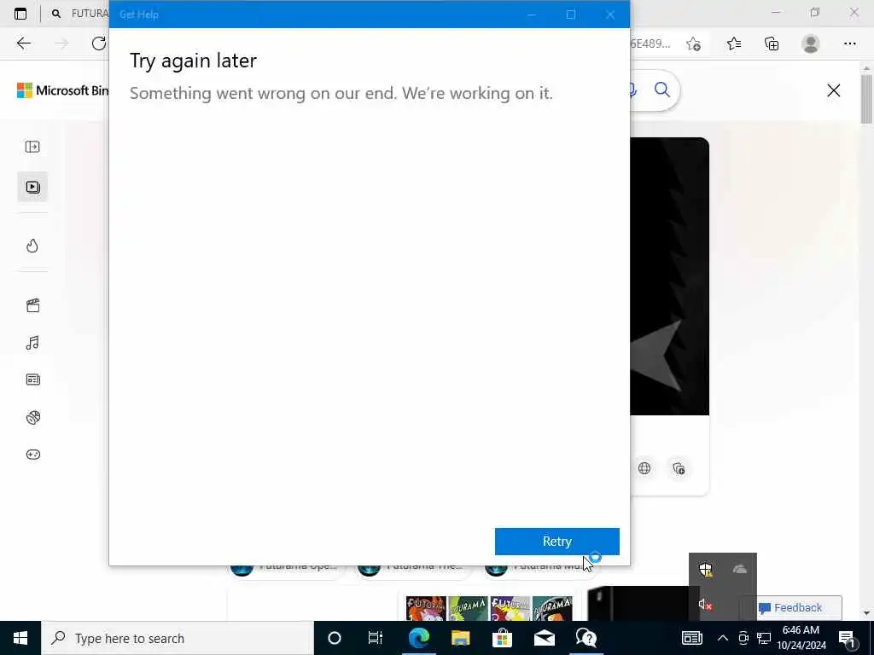The image size is (874, 655).
Task: Click the globe icon below the video
Action: pos(644,468)
